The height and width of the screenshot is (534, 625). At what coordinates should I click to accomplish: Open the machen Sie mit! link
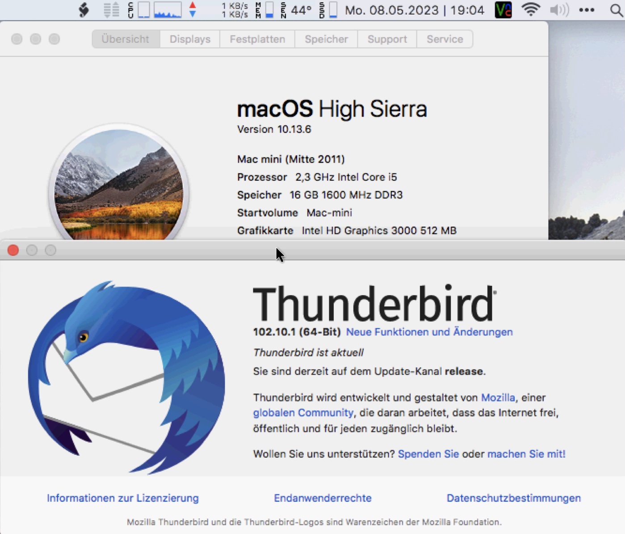pyautogui.click(x=526, y=453)
